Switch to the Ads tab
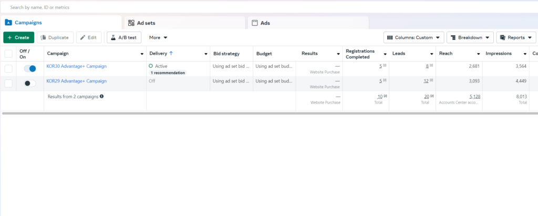The image size is (538, 216). (307, 23)
